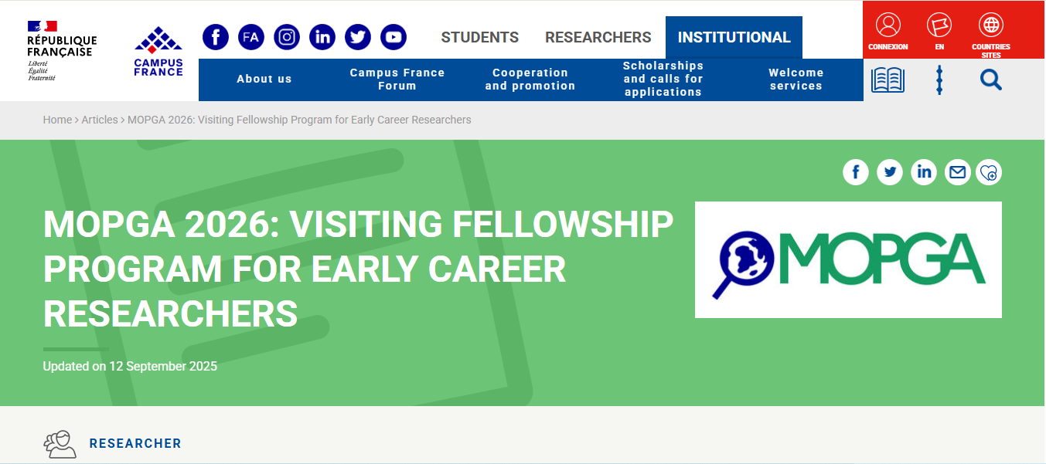Click the Instagram icon in header
Screen dimensions: 1046x464
(287, 37)
